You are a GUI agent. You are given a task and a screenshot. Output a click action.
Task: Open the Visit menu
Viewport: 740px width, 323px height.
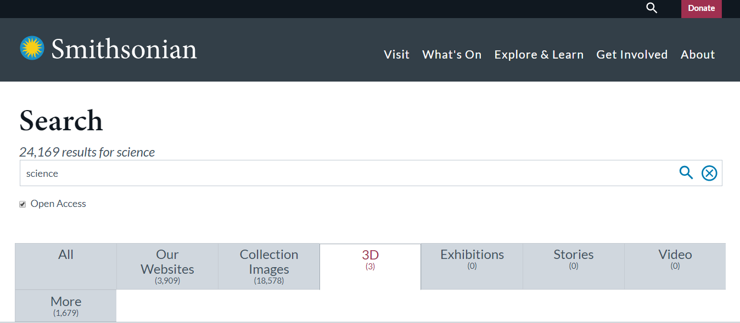[396, 55]
